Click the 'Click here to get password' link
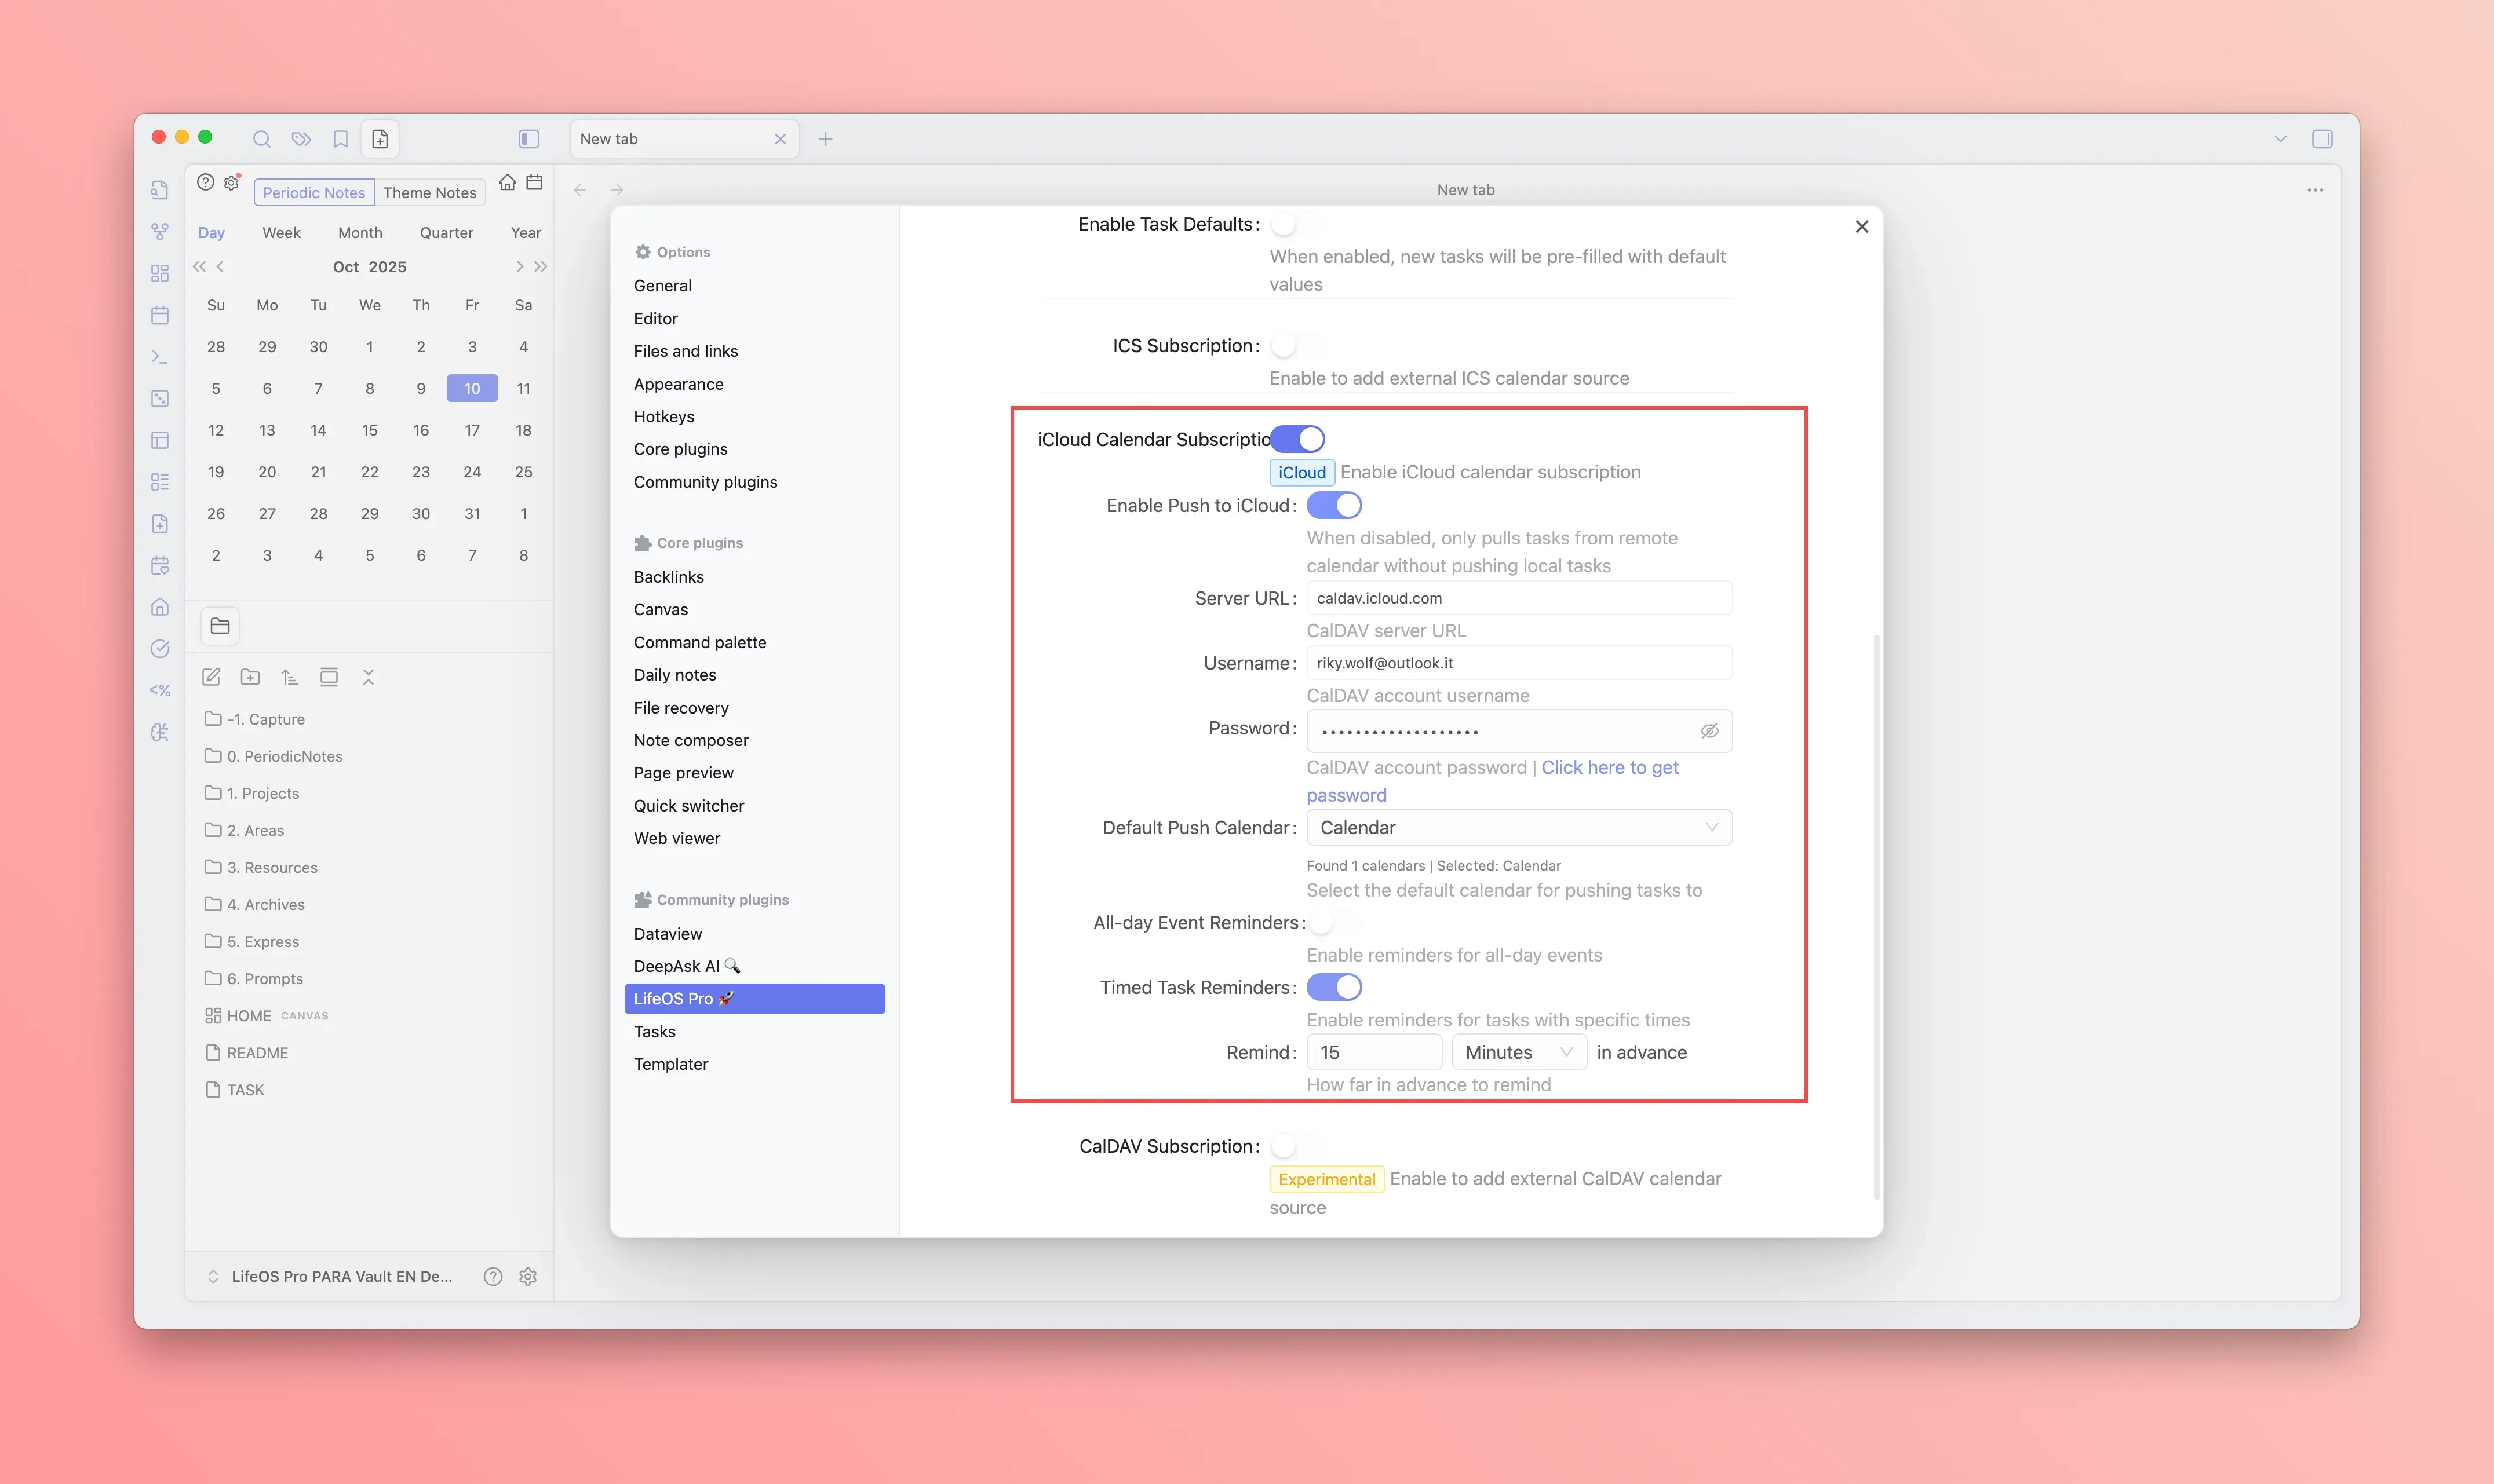 click(1609, 767)
